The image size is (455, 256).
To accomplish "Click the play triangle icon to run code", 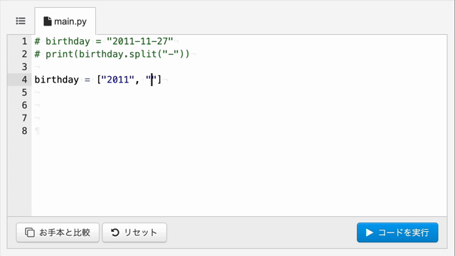I will (370, 233).
